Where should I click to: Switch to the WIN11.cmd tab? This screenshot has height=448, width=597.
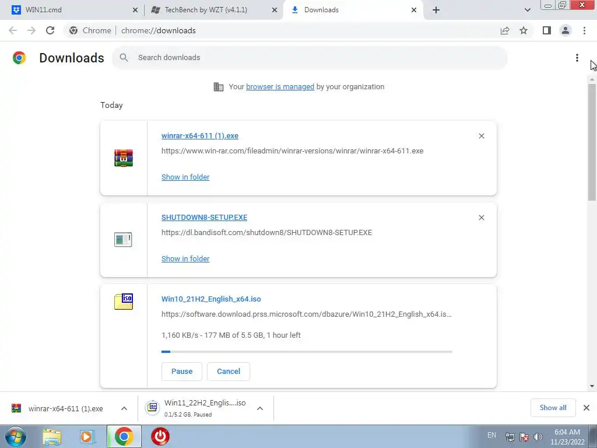[x=72, y=10]
